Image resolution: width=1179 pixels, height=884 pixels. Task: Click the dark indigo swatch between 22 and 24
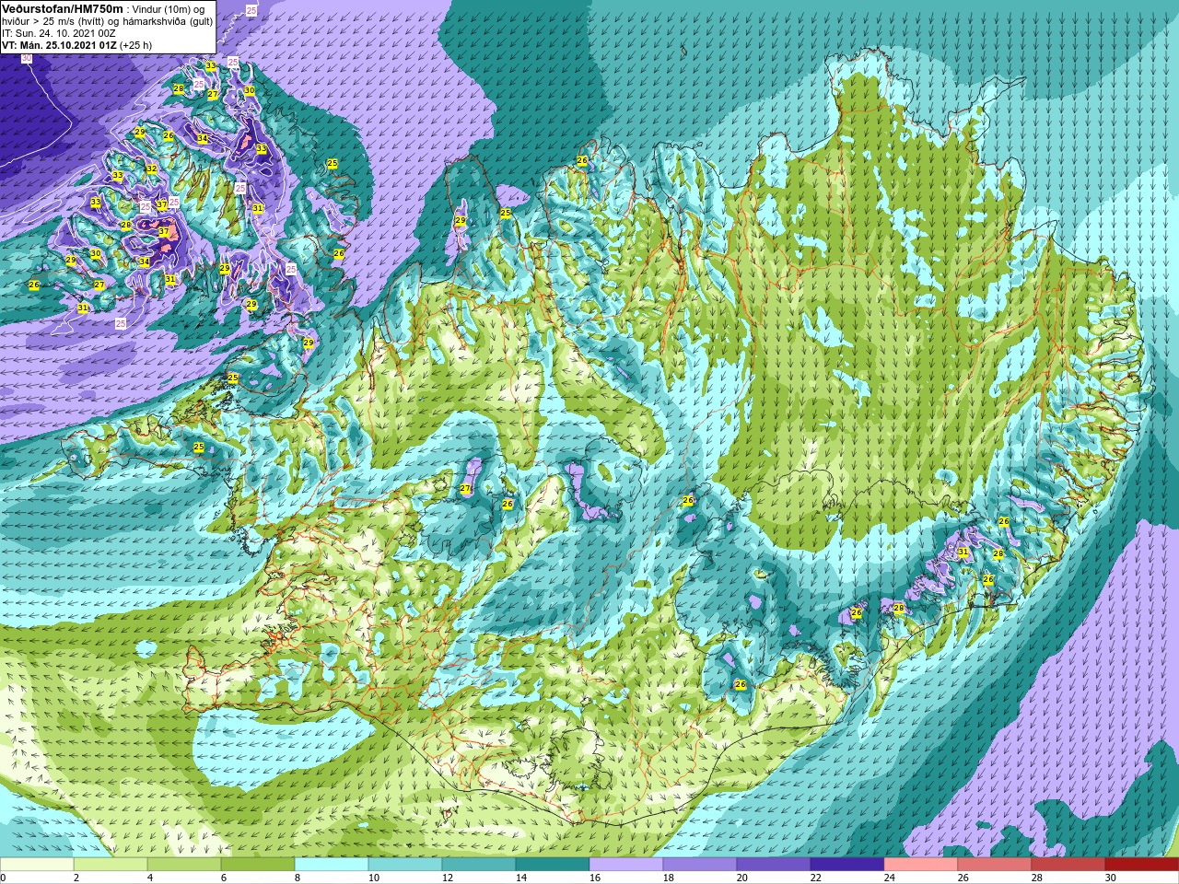click(847, 865)
